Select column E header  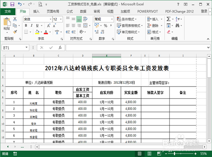click(106, 56)
